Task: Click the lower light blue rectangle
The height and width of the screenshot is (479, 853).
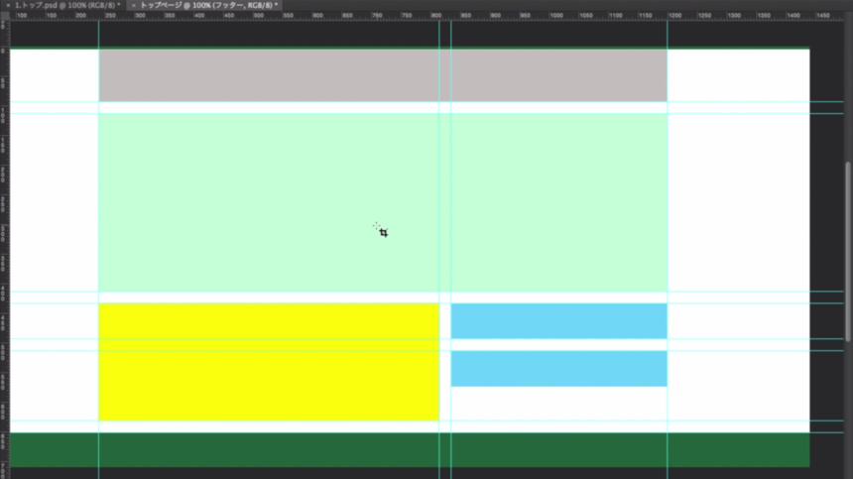Action: pyautogui.click(x=558, y=368)
